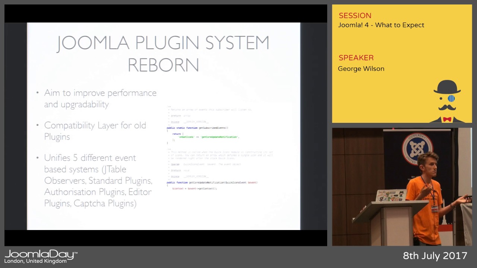Click the speaker camera video feed

click(x=402, y=187)
